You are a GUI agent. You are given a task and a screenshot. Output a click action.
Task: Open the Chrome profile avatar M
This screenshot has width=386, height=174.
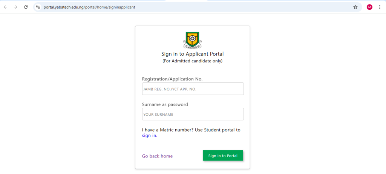tap(369, 7)
